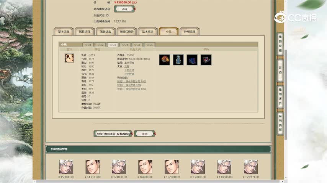Image resolution: width=327 pixels, height=183 pixels.
Task: Select the 小孩 tab
Action: [168, 32]
